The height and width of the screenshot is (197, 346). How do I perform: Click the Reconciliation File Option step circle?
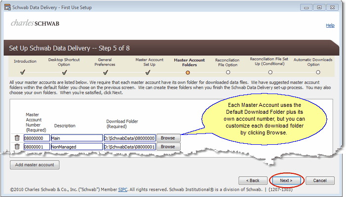tap(228, 72)
